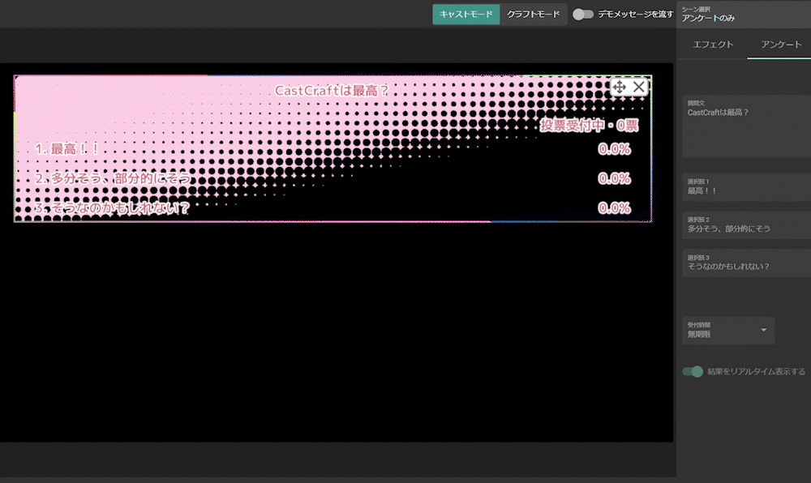Screen dimensions: 811x483
Task: Click the 0.0% value for option 2
Action: (615, 179)
